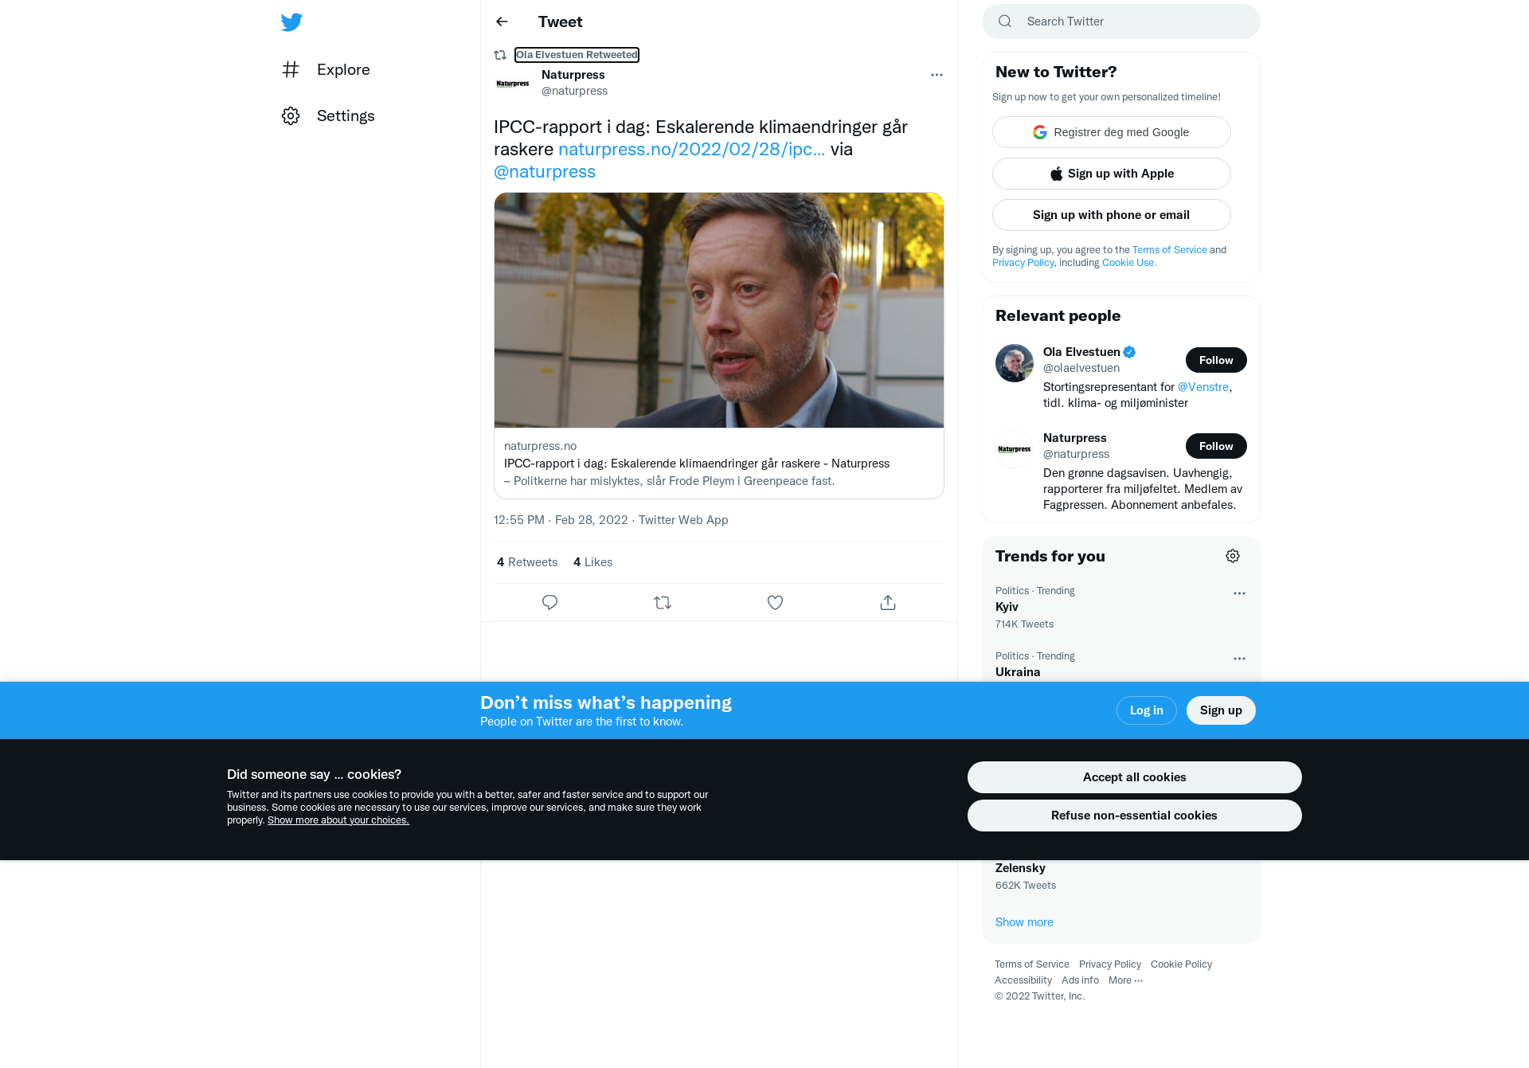Reply to the tweet via speech-bubble icon
The image size is (1529, 1068).
[549, 603]
